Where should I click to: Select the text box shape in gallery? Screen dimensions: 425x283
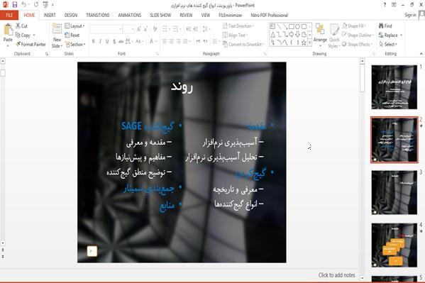pyautogui.click(x=272, y=26)
